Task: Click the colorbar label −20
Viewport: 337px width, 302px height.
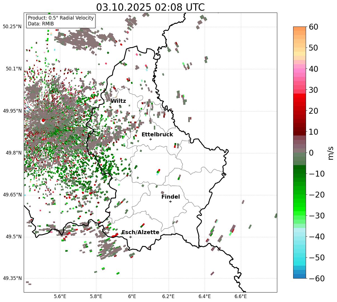Action: pyautogui.click(x=317, y=195)
